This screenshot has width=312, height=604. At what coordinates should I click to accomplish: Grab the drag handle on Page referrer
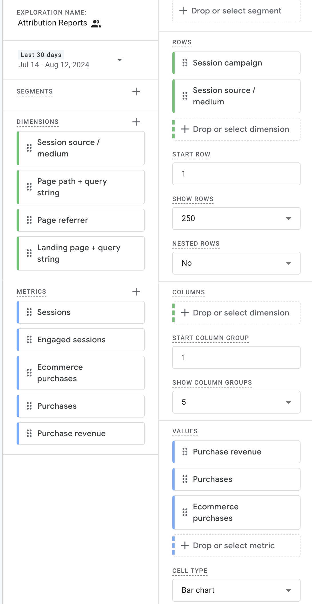click(x=29, y=220)
